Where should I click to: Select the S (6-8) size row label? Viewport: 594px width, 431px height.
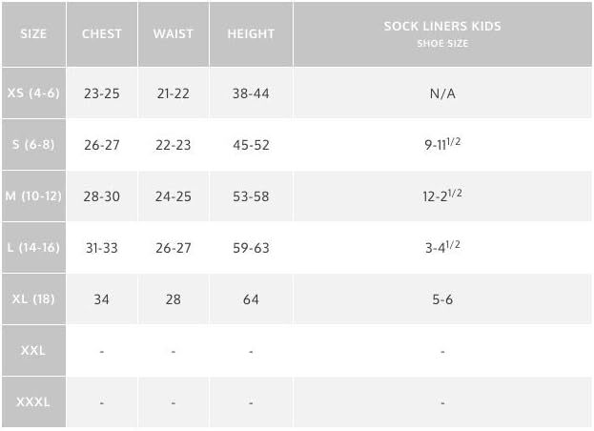(33, 144)
